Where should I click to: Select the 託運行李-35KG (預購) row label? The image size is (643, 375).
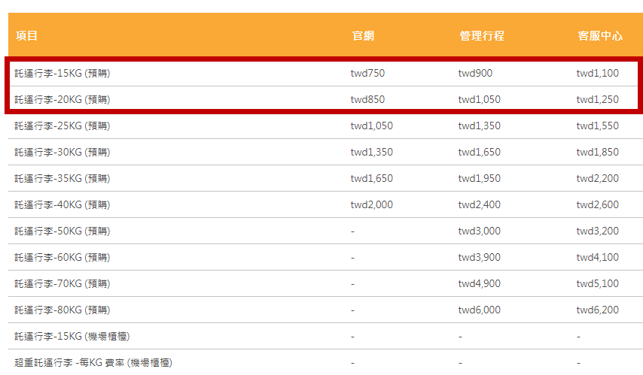click(x=62, y=179)
